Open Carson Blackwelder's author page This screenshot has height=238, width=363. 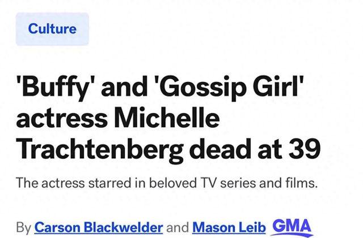coord(99,228)
